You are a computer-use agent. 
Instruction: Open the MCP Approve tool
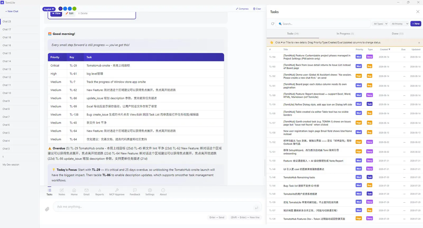pyautogui.click(x=117, y=192)
